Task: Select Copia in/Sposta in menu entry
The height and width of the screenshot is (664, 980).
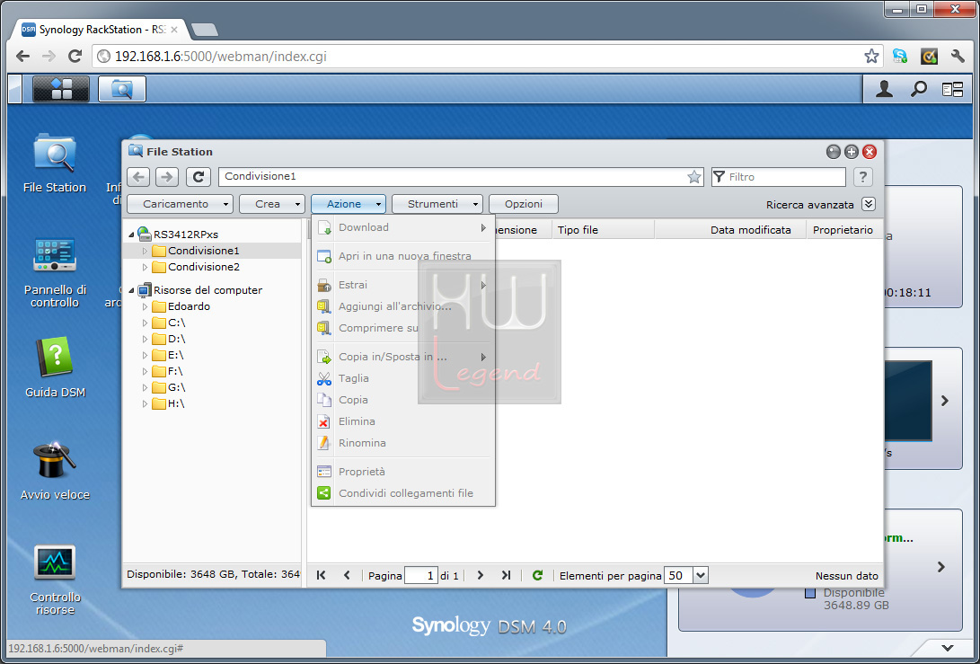Action: click(x=403, y=357)
